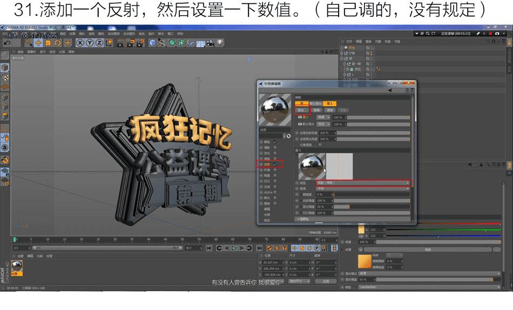Select the Scale tool icon

pos(48,43)
